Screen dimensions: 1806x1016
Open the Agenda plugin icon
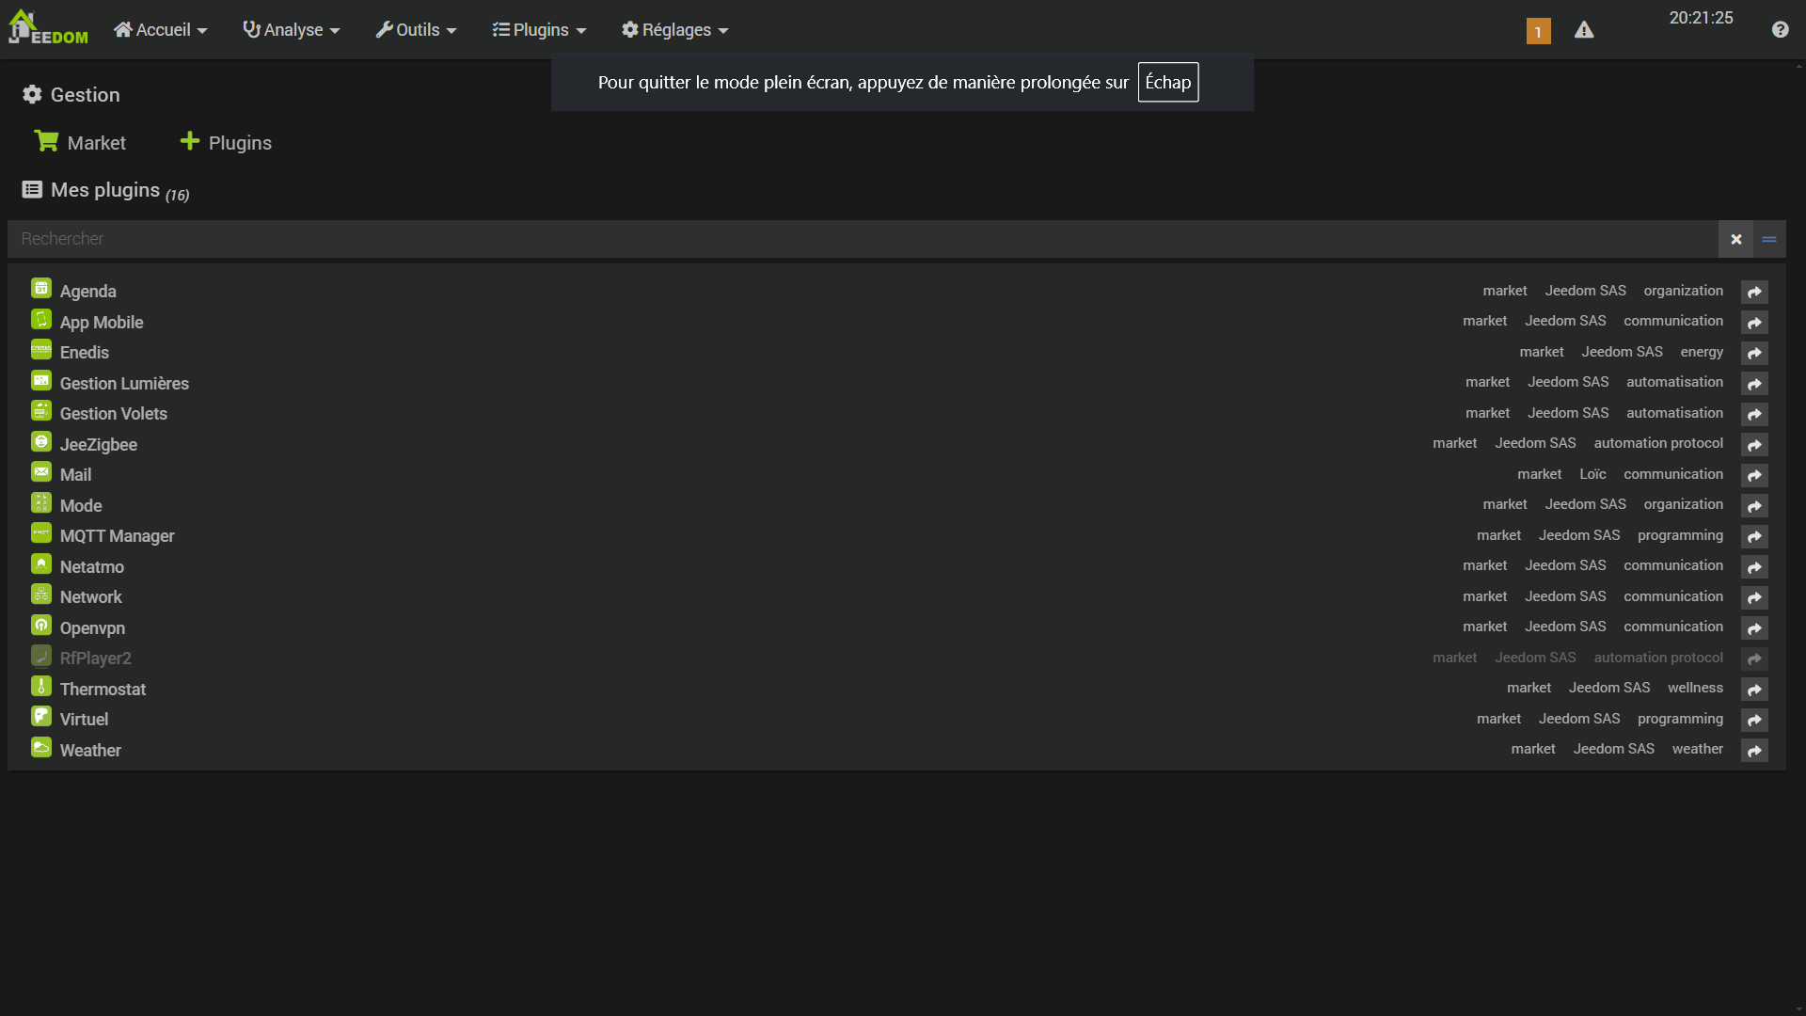point(41,288)
